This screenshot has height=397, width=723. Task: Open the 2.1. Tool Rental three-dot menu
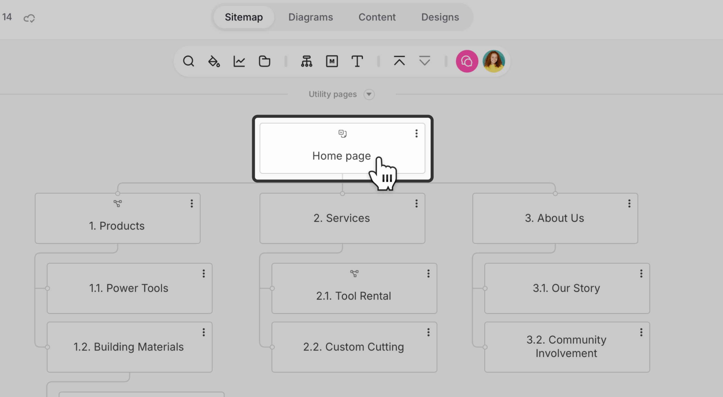(x=428, y=273)
